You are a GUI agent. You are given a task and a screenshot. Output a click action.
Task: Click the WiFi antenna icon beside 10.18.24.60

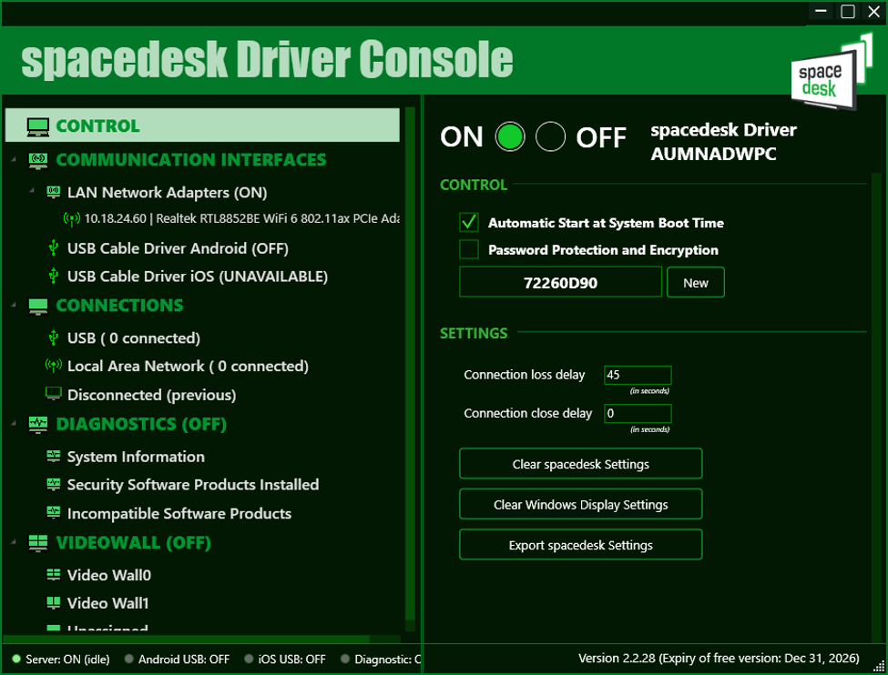(x=71, y=218)
